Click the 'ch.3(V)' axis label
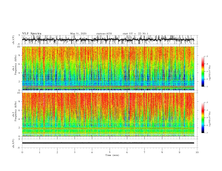The width and height of the screenshot is (222, 171). 13,143
